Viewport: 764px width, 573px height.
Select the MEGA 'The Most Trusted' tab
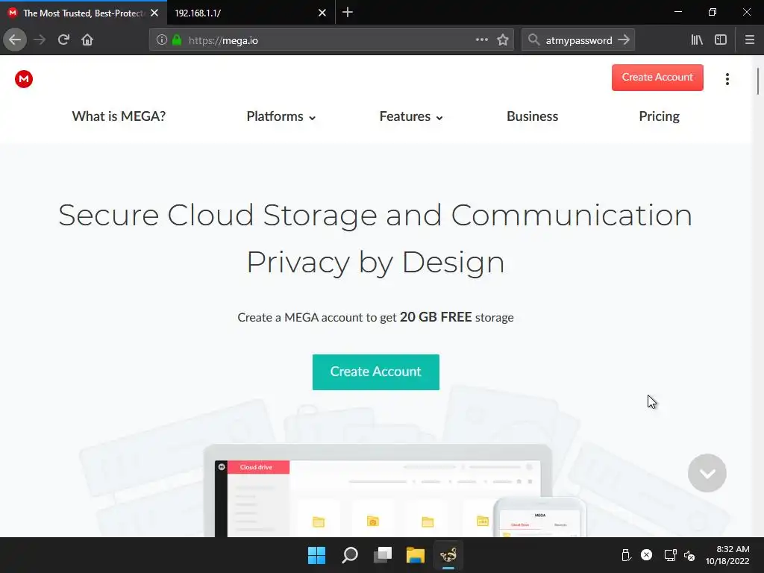[x=84, y=13]
